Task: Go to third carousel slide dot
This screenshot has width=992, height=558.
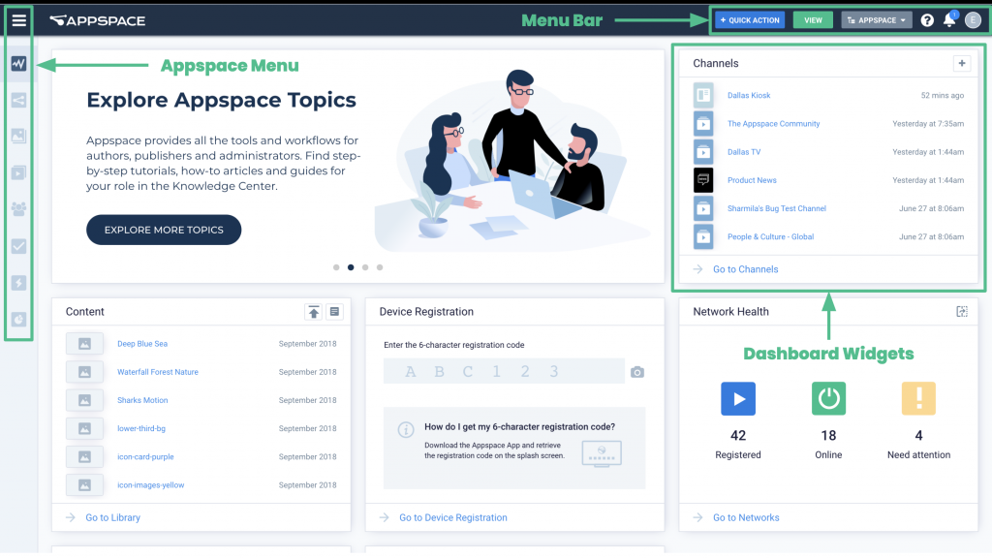Action: 365,267
